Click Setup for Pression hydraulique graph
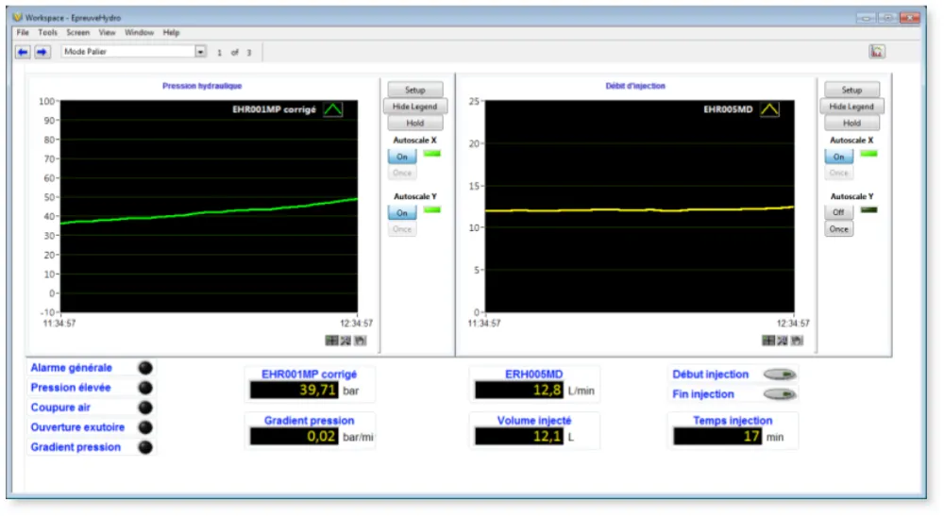 click(x=414, y=90)
